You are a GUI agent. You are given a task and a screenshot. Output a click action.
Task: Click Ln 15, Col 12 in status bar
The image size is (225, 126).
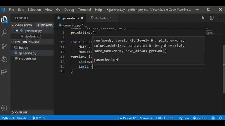127,118
